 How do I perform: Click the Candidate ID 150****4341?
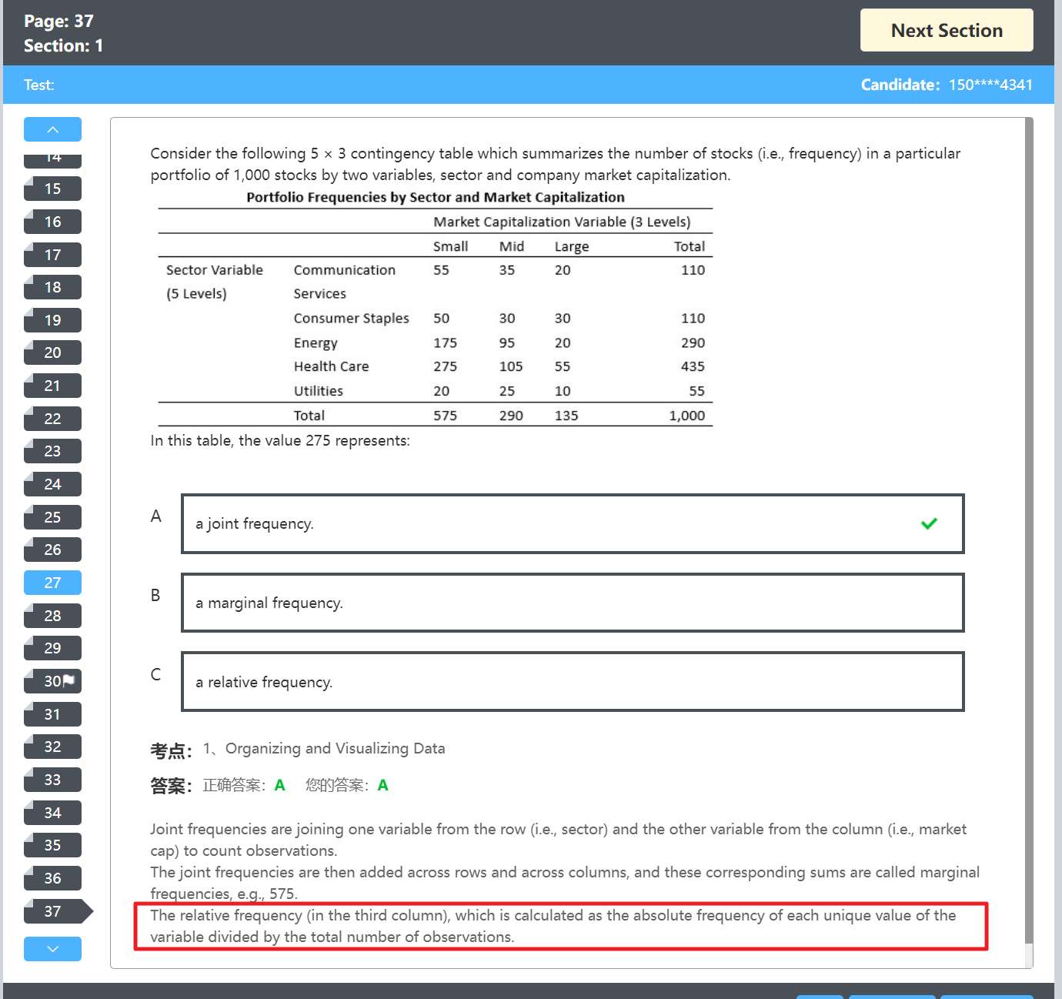tap(990, 85)
